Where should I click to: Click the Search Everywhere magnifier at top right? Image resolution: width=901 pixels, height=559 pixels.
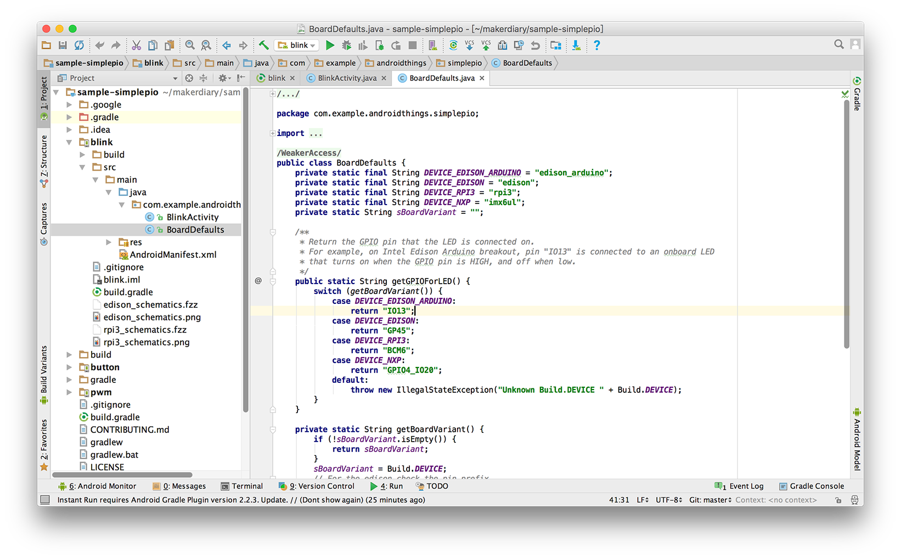(x=838, y=44)
